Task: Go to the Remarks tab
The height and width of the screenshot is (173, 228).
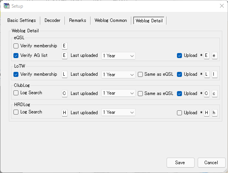Action: tap(78, 20)
